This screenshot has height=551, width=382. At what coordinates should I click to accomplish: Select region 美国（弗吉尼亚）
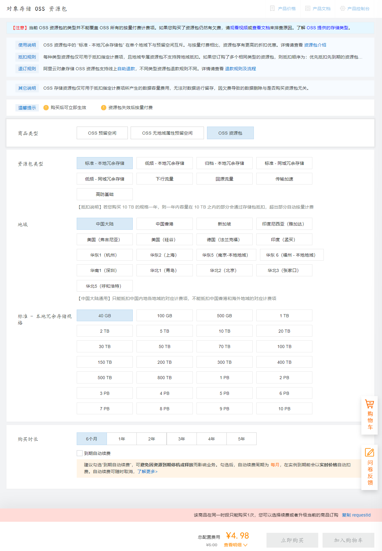click(x=105, y=239)
